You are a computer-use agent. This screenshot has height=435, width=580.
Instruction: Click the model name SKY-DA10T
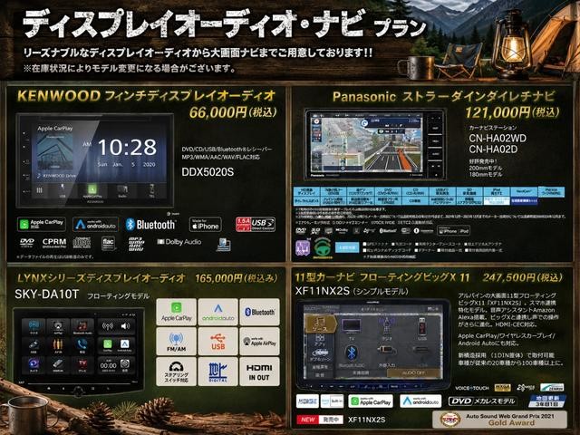coord(46,295)
